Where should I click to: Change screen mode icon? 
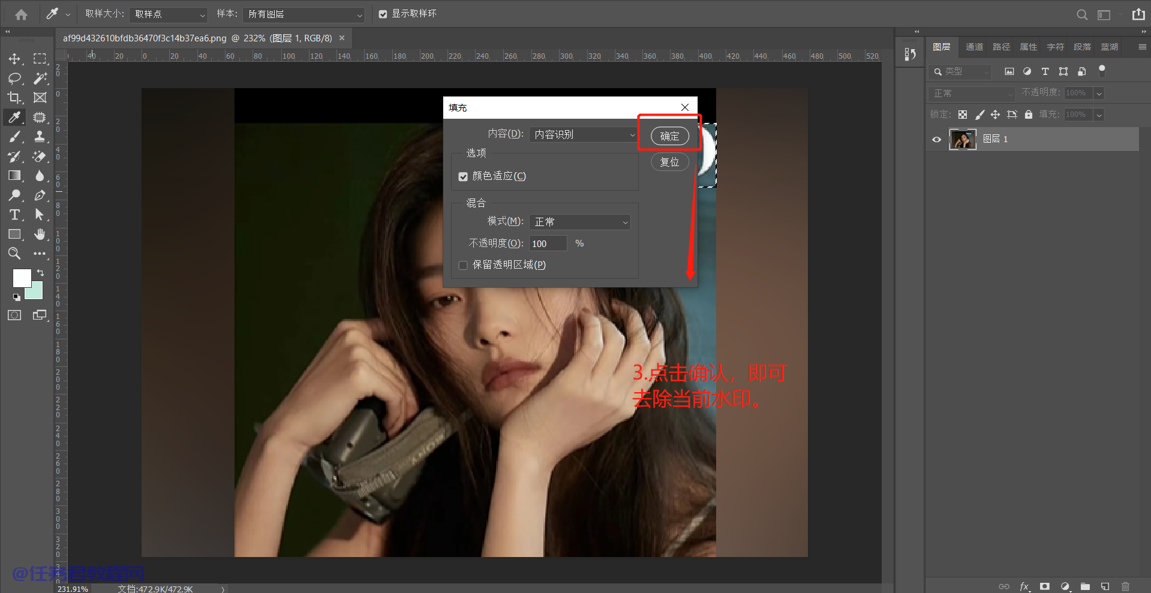tap(40, 315)
